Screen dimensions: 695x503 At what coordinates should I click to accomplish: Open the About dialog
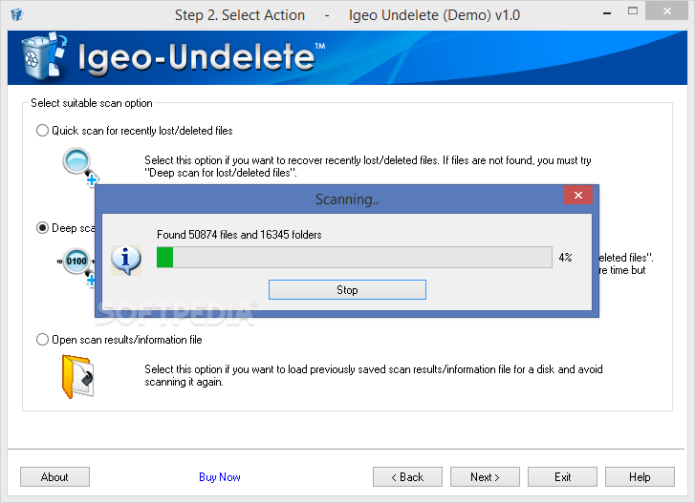tap(54, 477)
